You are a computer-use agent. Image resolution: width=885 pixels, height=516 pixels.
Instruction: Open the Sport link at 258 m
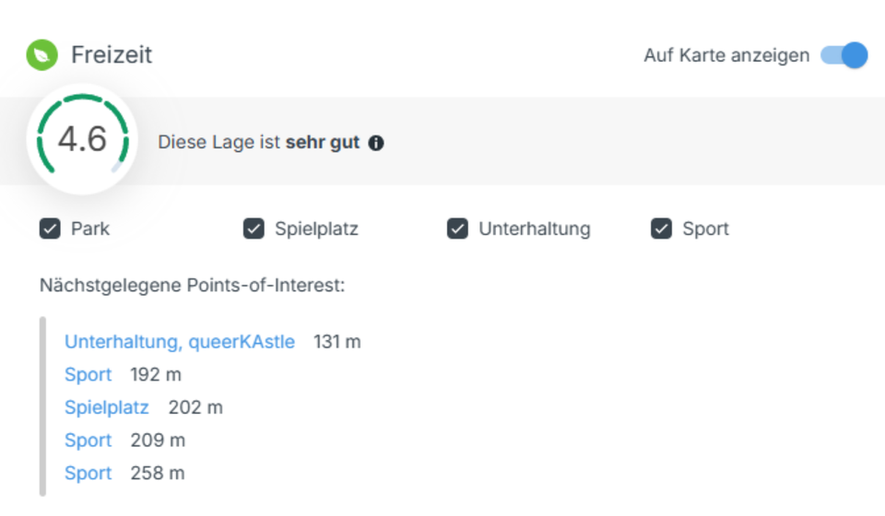(x=88, y=474)
